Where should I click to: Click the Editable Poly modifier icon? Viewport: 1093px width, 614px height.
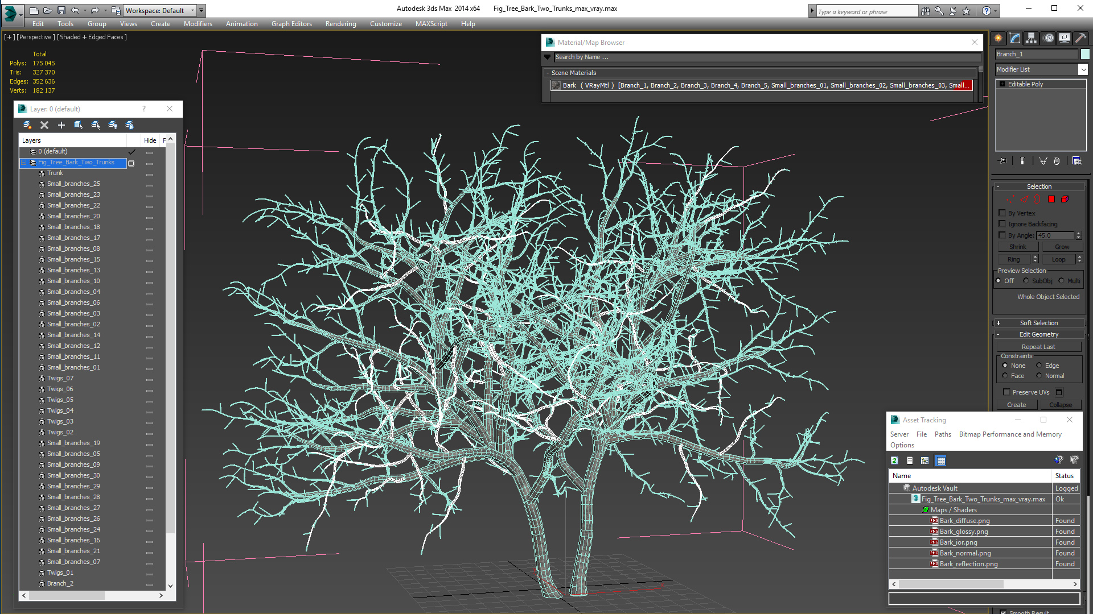point(1002,83)
